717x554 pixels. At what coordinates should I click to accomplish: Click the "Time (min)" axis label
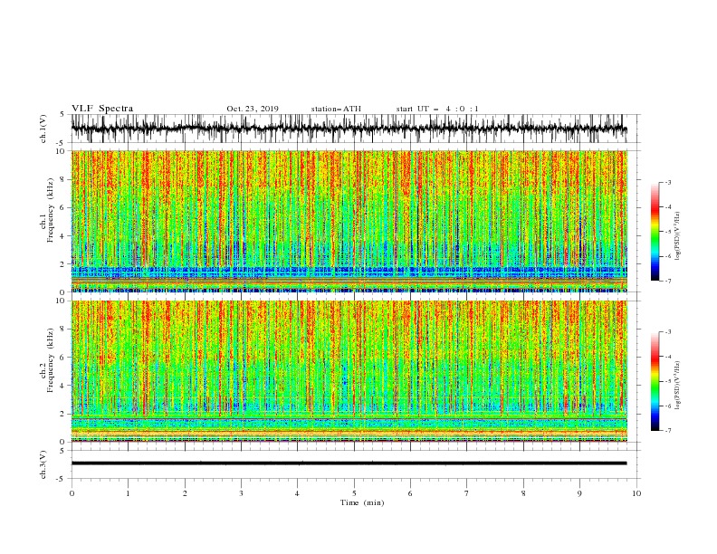pos(362,502)
